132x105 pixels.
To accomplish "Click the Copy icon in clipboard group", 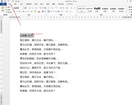I will (6, 9).
